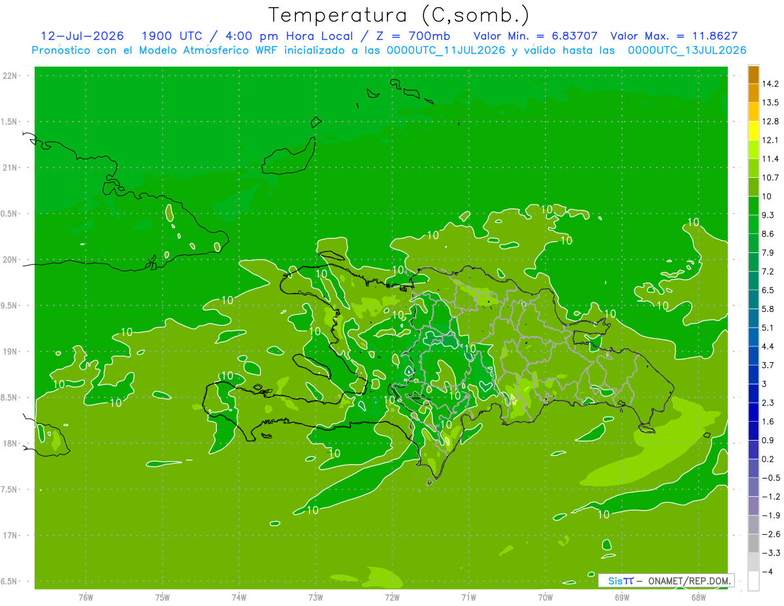Click the '0.2' color scale value

click(x=768, y=459)
